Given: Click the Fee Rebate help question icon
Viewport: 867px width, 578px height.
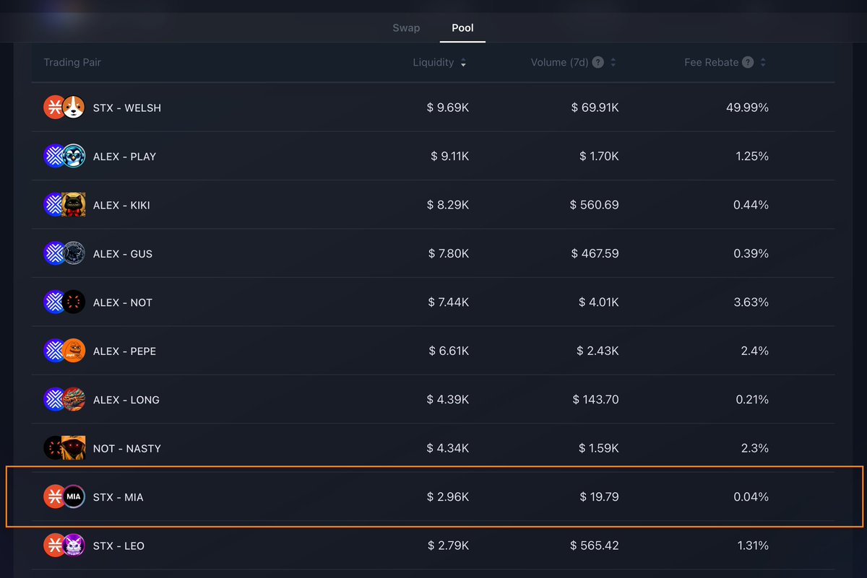Looking at the screenshot, I should [748, 62].
